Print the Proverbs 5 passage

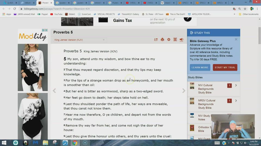(x=162, y=40)
